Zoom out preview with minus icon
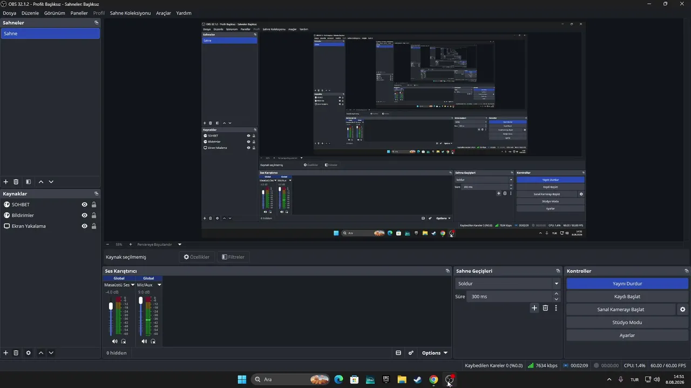Viewport: 691px width, 388px height. point(107,244)
